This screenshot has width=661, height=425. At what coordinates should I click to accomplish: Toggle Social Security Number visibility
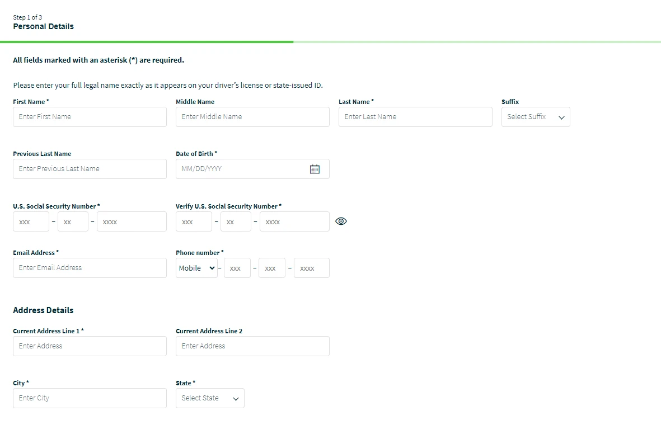[341, 221]
